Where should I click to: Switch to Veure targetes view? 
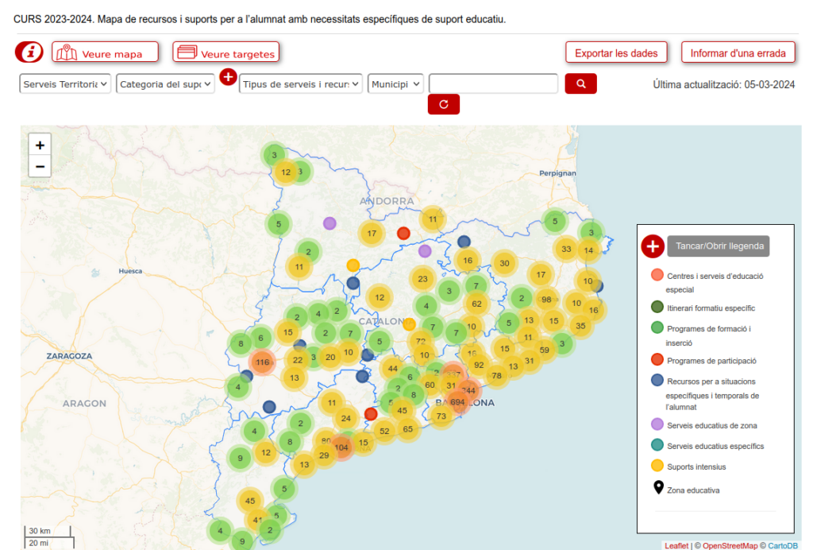pos(226,53)
